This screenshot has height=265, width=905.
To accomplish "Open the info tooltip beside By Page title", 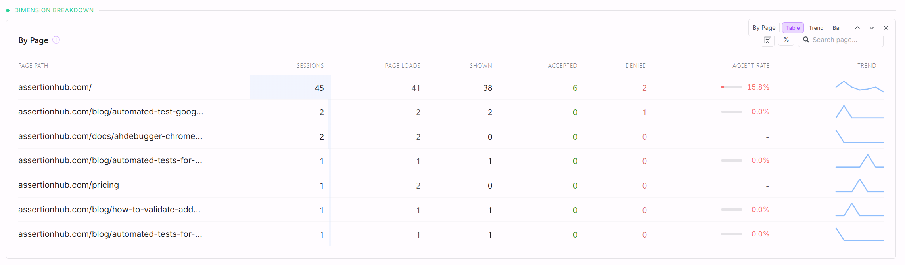I will (x=56, y=40).
